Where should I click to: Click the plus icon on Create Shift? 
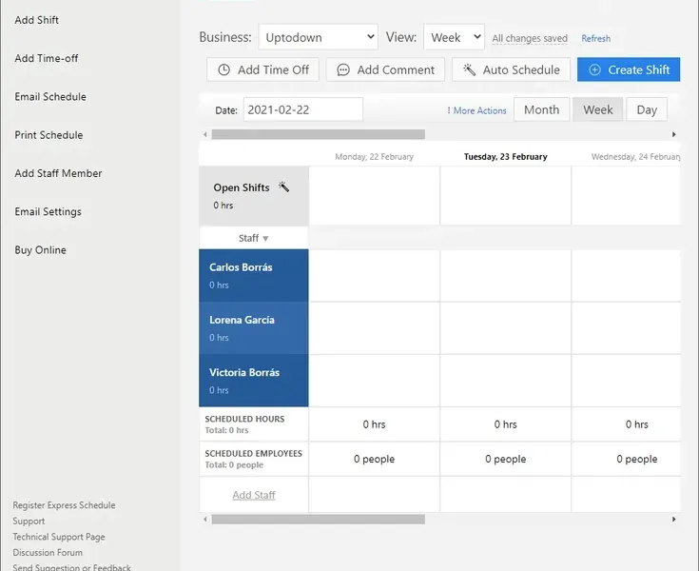(595, 69)
